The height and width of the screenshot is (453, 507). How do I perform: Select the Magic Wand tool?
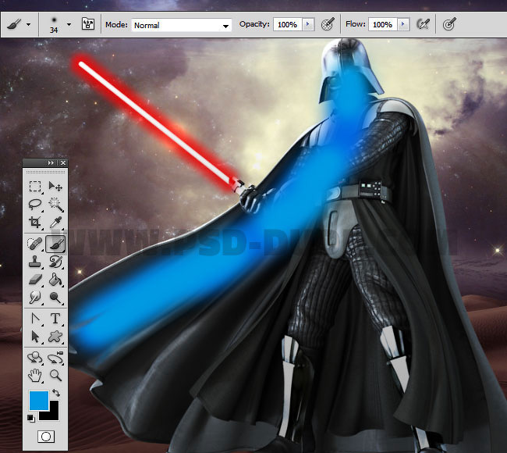[55, 205]
